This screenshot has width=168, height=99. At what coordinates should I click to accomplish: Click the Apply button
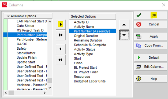[151, 37]
